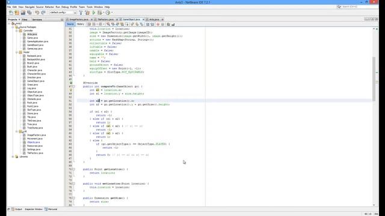
Task: Collapse the compareTo method code fold
Action: coord(73,86)
